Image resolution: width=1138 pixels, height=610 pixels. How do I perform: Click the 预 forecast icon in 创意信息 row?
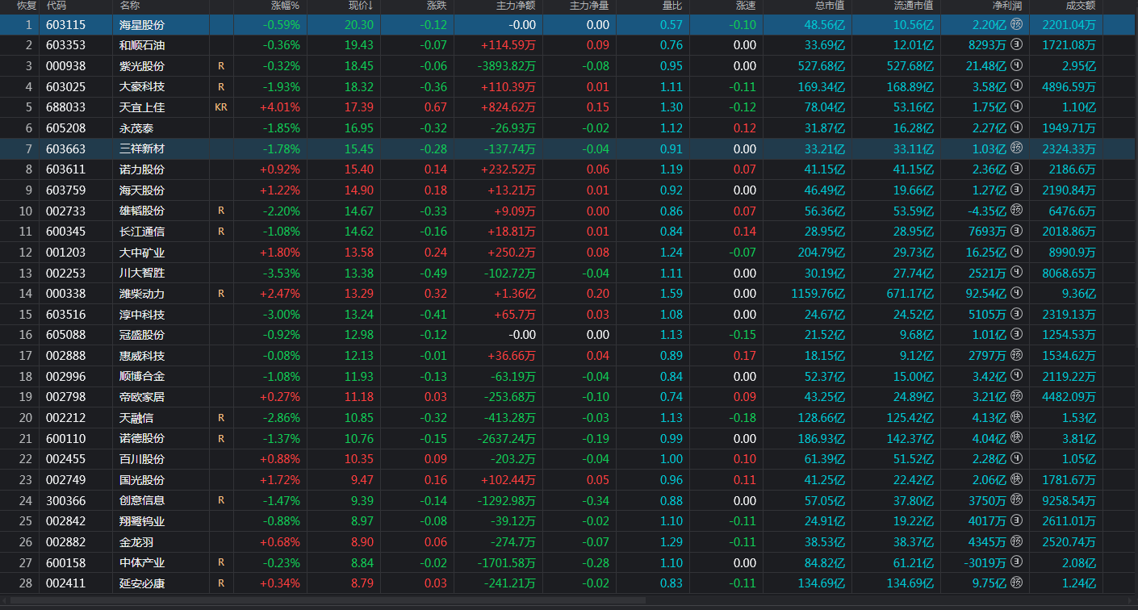click(x=1016, y=500)
